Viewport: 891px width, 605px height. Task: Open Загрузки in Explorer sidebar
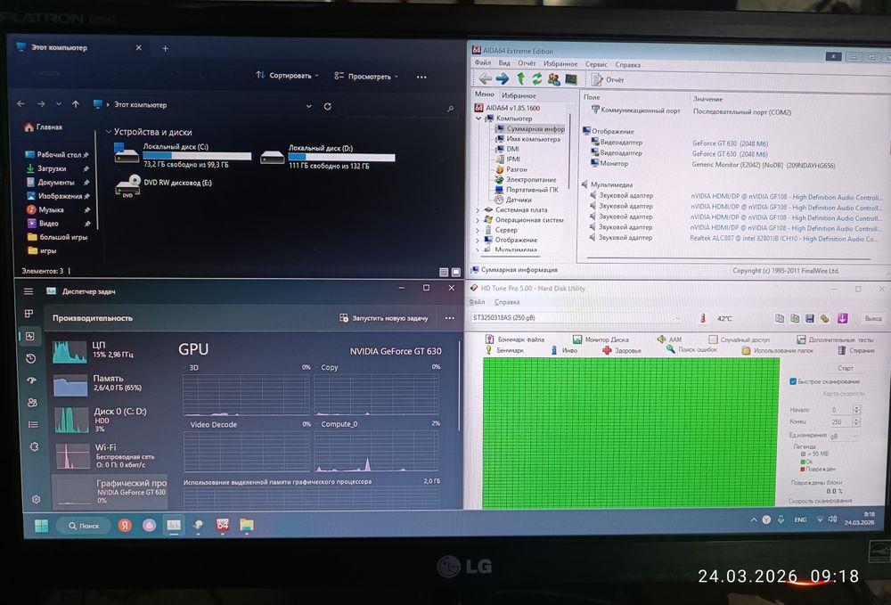click(x=51, y=168)
